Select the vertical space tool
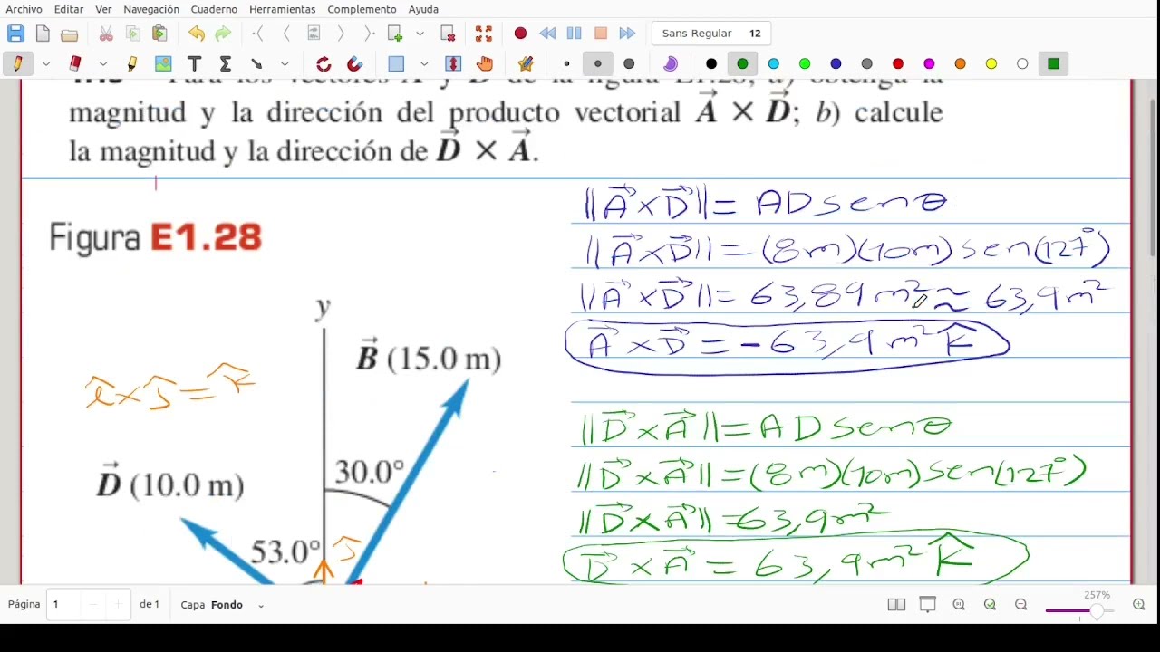1160x652 pixels. click(x=454, y=63)
